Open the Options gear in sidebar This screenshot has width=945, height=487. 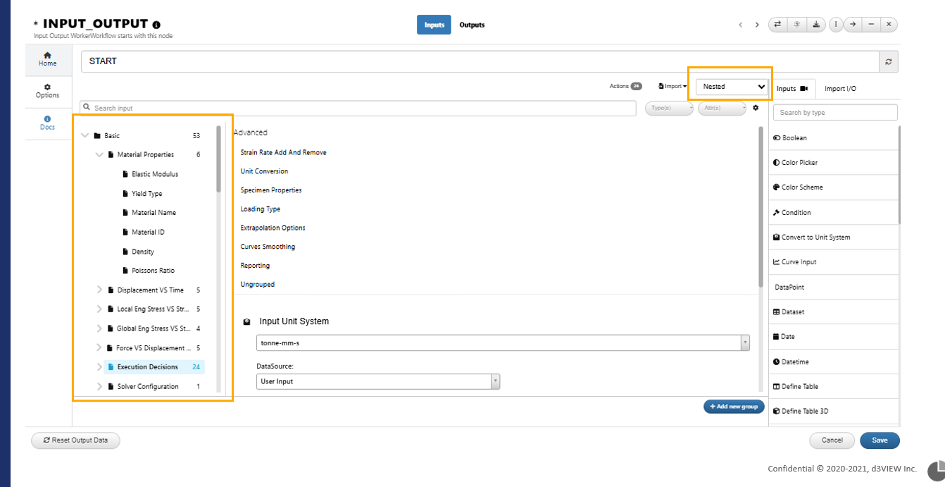point(48,91)
